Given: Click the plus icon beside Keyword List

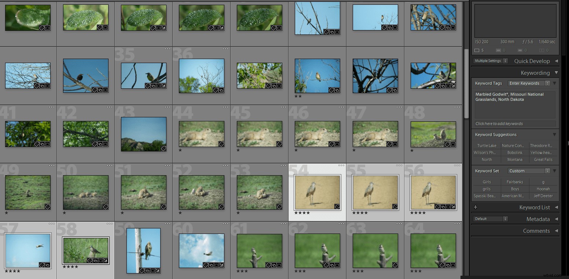Looking at the screenshot, I should point(476,207).
